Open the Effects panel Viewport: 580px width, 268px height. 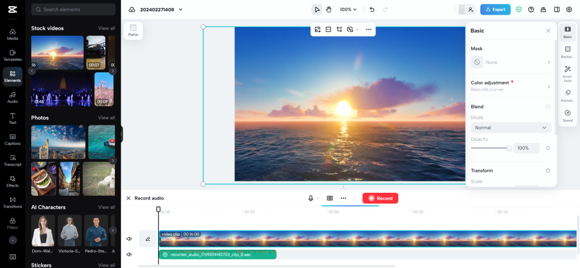[x=12, y=181]
